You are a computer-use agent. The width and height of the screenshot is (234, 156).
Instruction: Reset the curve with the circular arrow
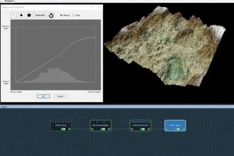tap(51, 15)
